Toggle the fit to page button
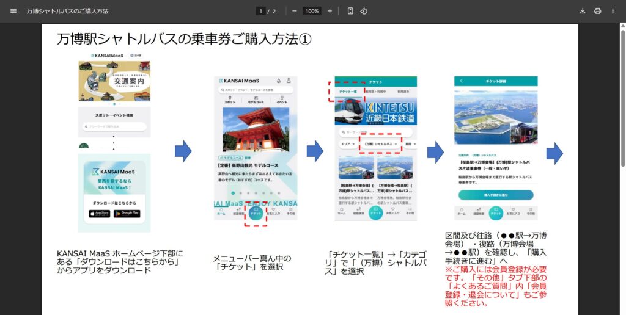626x315 pixels. point(350,11)
